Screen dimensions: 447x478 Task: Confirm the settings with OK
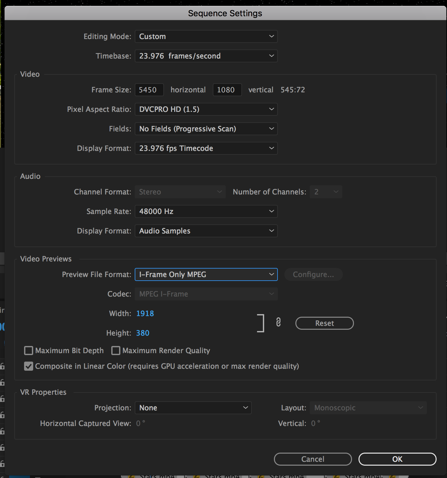397,459
